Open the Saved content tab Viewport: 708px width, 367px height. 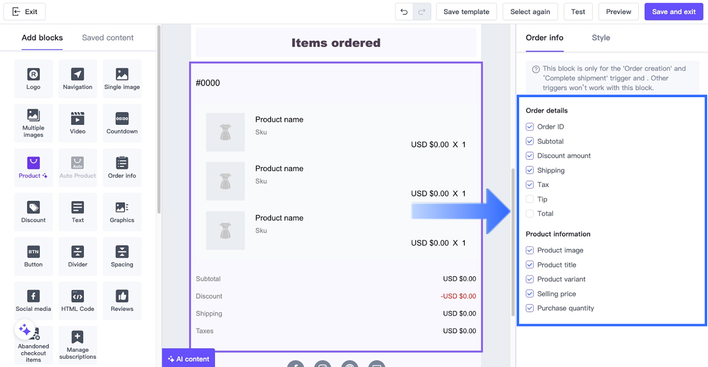(108, 38)
